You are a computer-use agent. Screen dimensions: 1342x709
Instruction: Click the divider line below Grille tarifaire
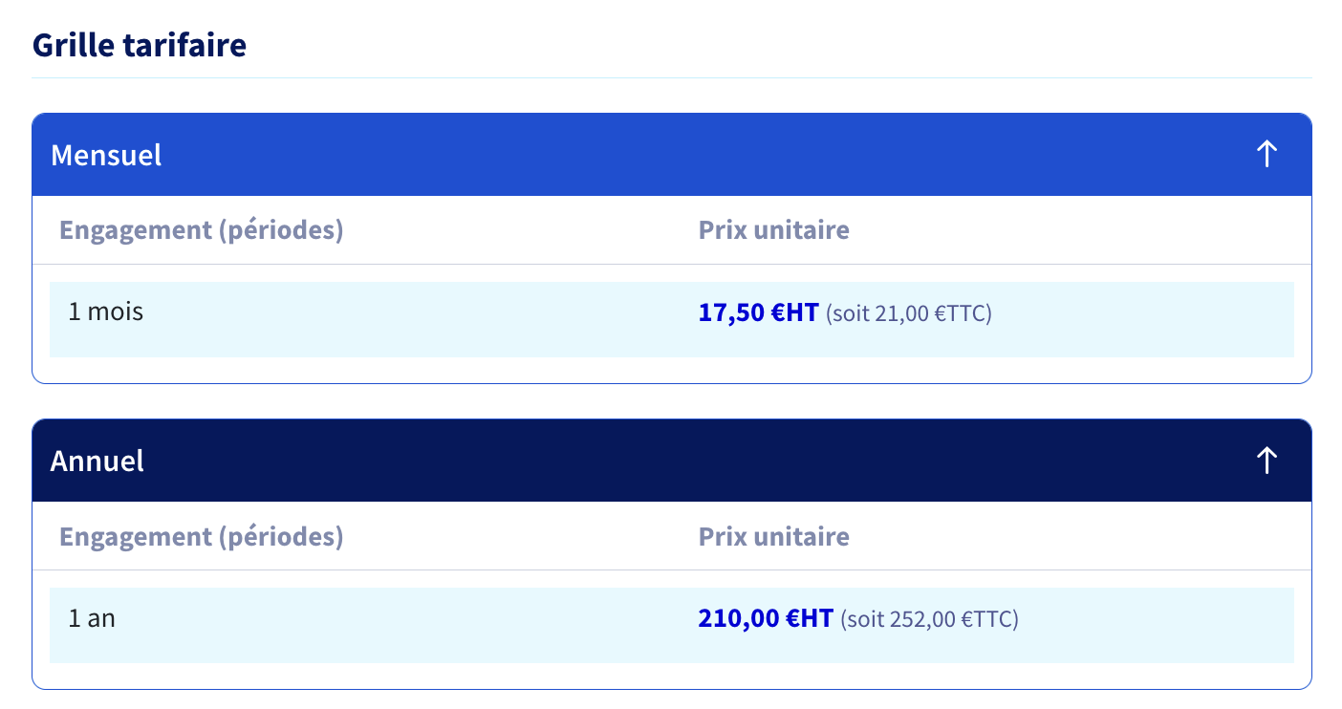click(x=672, y=77)
